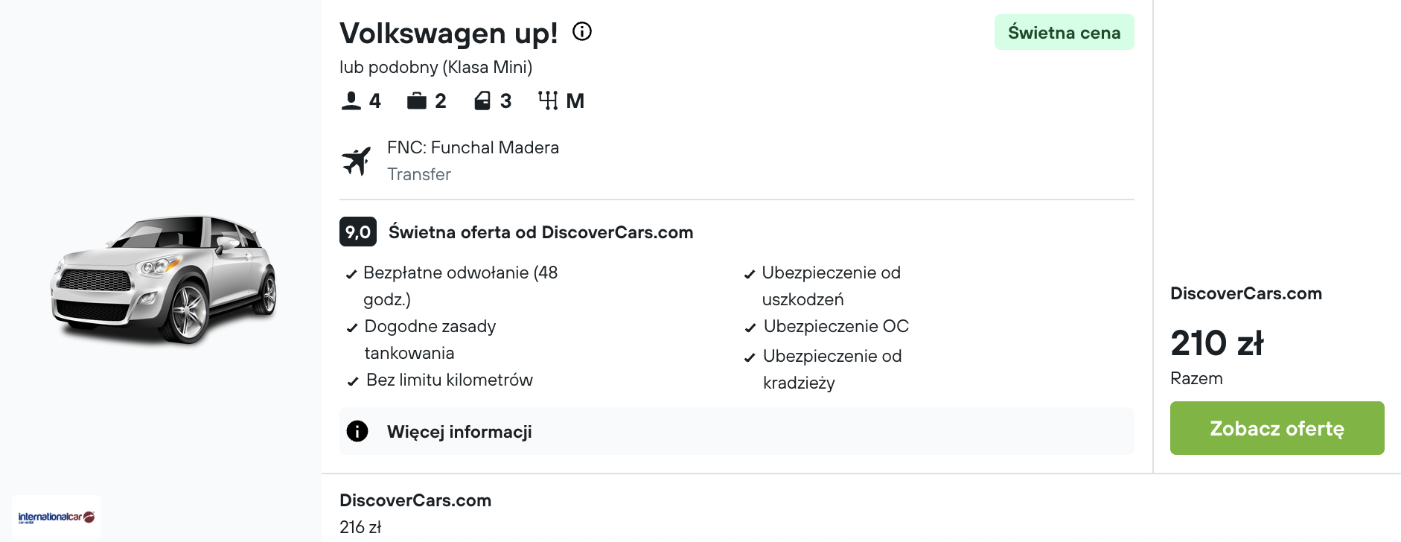Click the 9,0 rating badge
The height and width of the screenshot is (542, 1401).
pos(358,232)
